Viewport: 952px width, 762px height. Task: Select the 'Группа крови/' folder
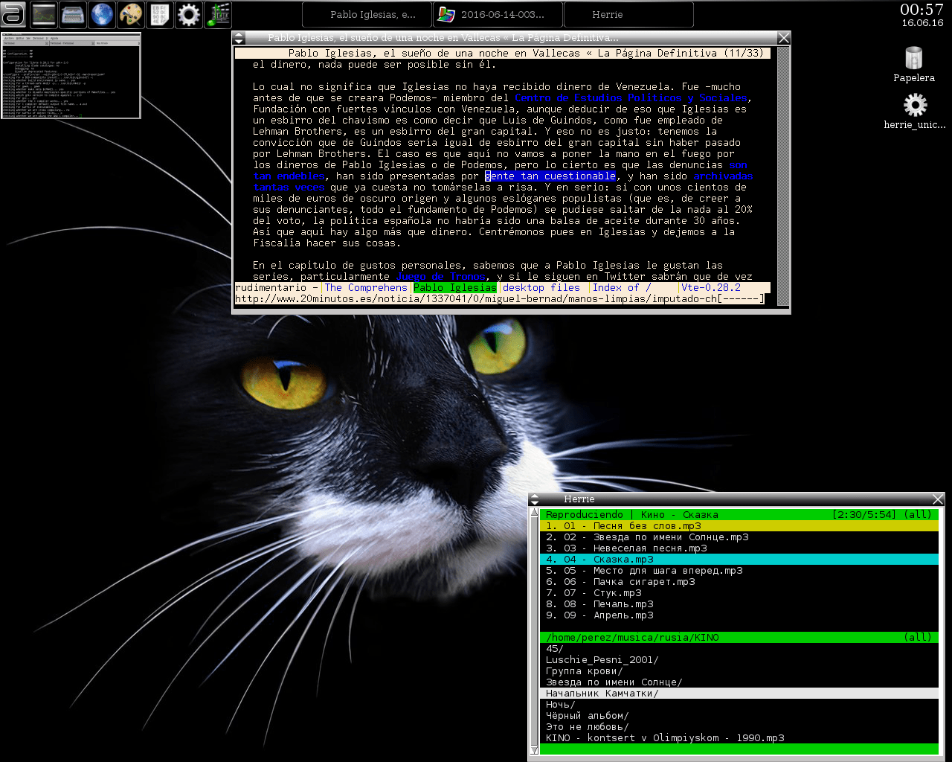(739, 671)
